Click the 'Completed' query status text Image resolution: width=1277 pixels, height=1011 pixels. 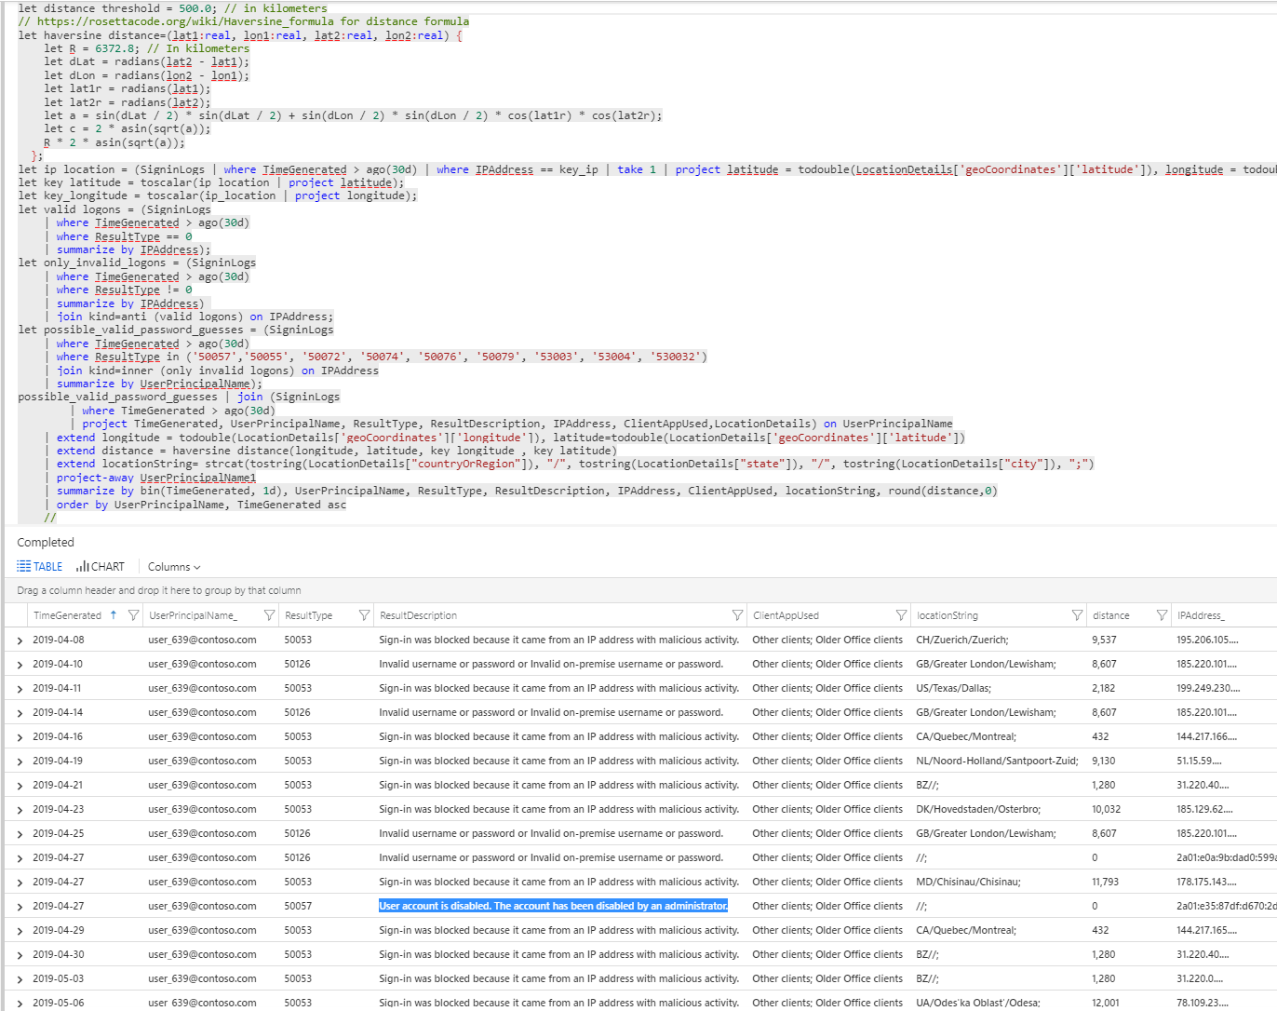click(46, 543)
